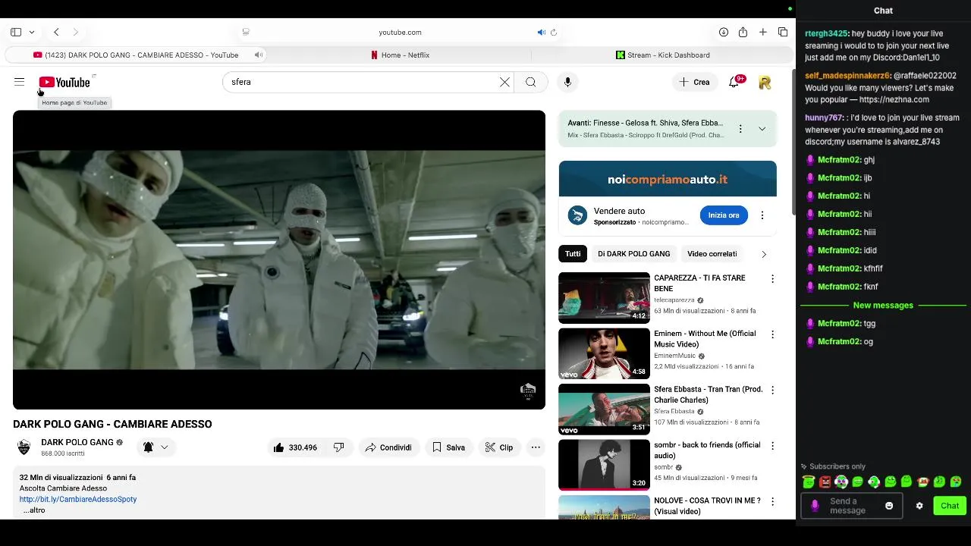The height and width of the screenshot is (546, 971).
Task: Open options for CAPAREZZA video
Action: [x=772, y=279]
